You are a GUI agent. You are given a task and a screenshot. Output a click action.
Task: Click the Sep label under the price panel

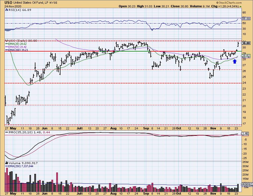click(x=146, y=128)
